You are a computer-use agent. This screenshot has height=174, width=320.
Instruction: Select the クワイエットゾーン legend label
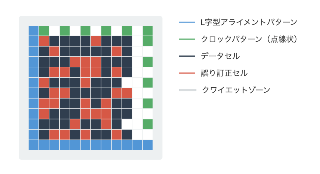point(236,90)
